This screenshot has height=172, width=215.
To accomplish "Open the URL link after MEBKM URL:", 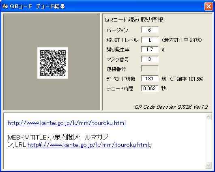I will pyautogui.click(x=88, y=145).
